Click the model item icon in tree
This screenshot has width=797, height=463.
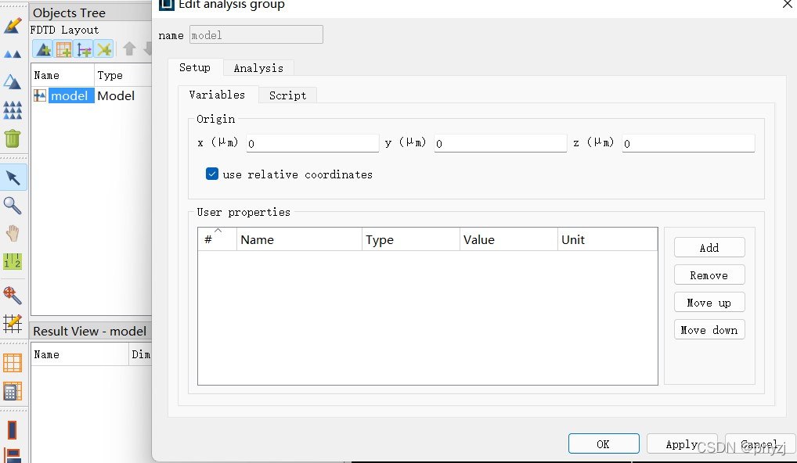tap(40, 95)
